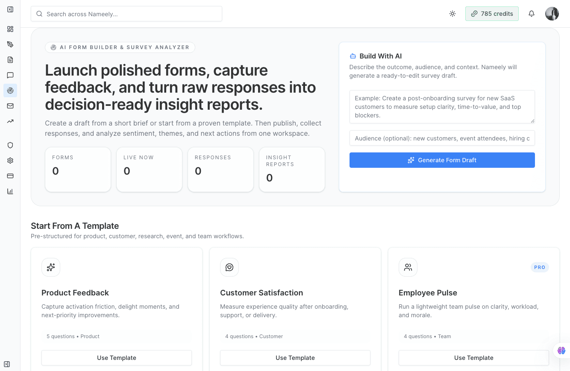The image size is (570, 371).
Task: Open the trending analytics icon in sidebar
Action: [x=10, y=121]
